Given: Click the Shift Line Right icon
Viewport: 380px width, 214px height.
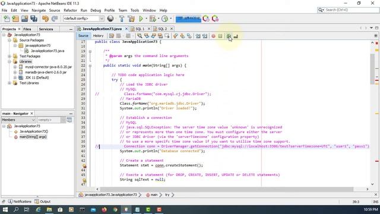Looking at the screenshot, I should (205, 36).
